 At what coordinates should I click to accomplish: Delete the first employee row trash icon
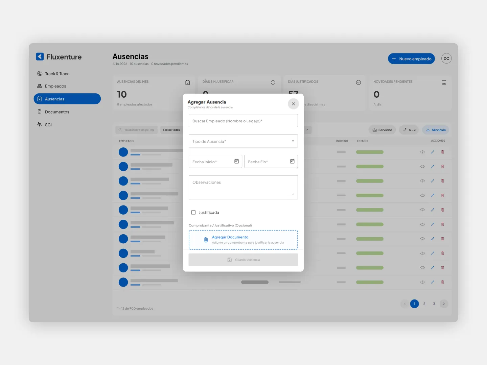(x=443, y=152)
